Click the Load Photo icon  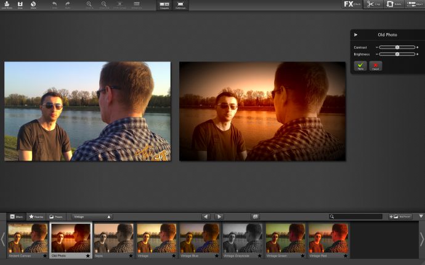(x=7, y=4)
